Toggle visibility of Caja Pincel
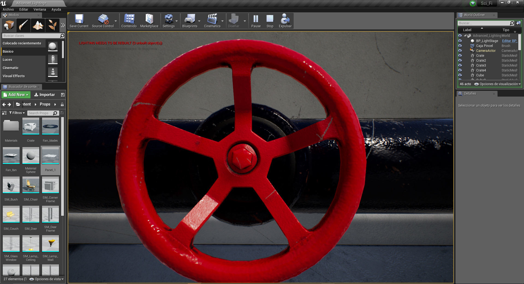Screen dimensions: 524x284 [460, 46]
